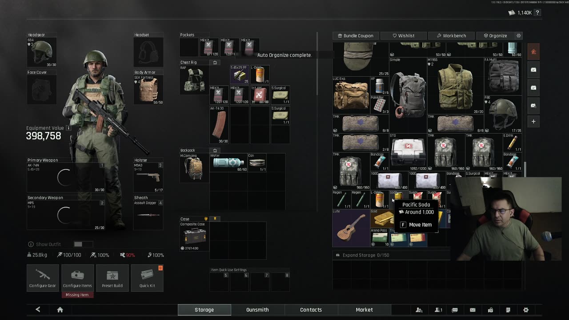The height and width of the screenshot is (320, 569).
Task: Select the Water bottle in backpack
Action: (228, 163)
